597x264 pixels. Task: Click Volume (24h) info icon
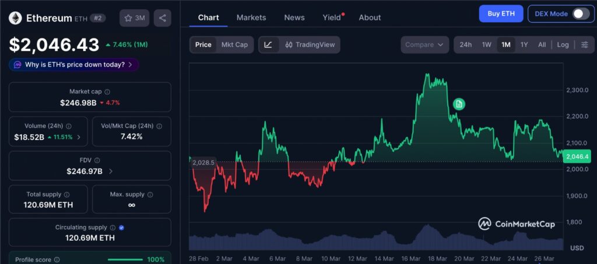point(69,126)
